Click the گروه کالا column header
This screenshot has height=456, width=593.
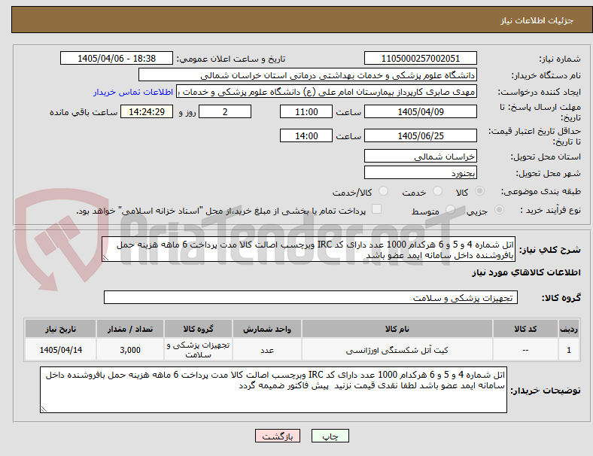[198, 329]
